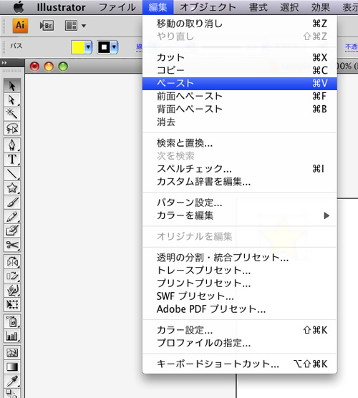Choose カット from the menu
The width and height of the screenshot is (358, 398).
click(x=240, y=57)
